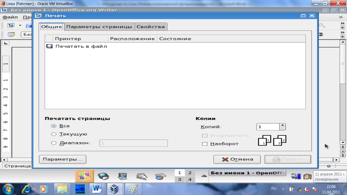Click the spreadsheet chart launcher icon in panel
The width and height of the screenshot is (347, 195).
point(161,176)
